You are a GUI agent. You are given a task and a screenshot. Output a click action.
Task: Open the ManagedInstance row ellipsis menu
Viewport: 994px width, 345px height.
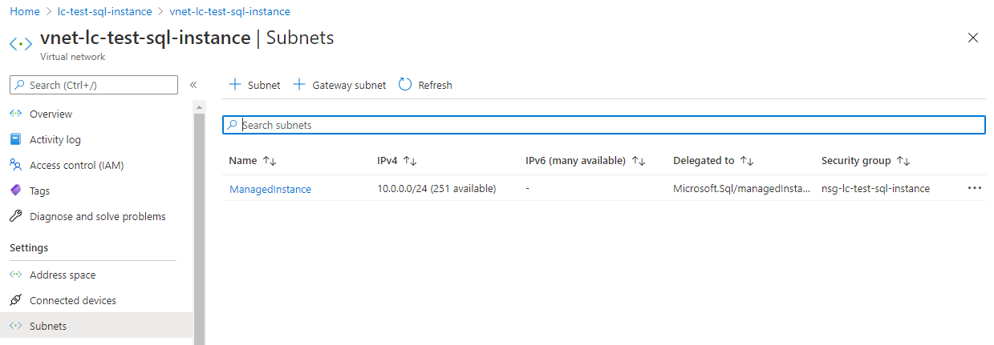975,188
